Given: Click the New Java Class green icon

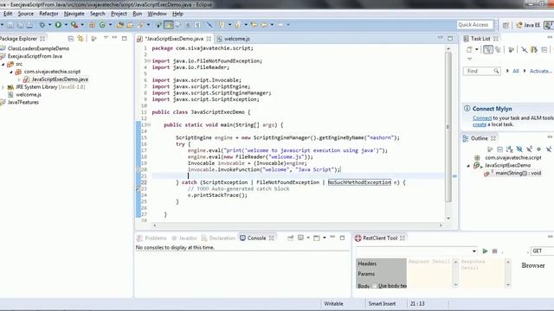Looking at the screenshot, I should (x=102, y=25).
